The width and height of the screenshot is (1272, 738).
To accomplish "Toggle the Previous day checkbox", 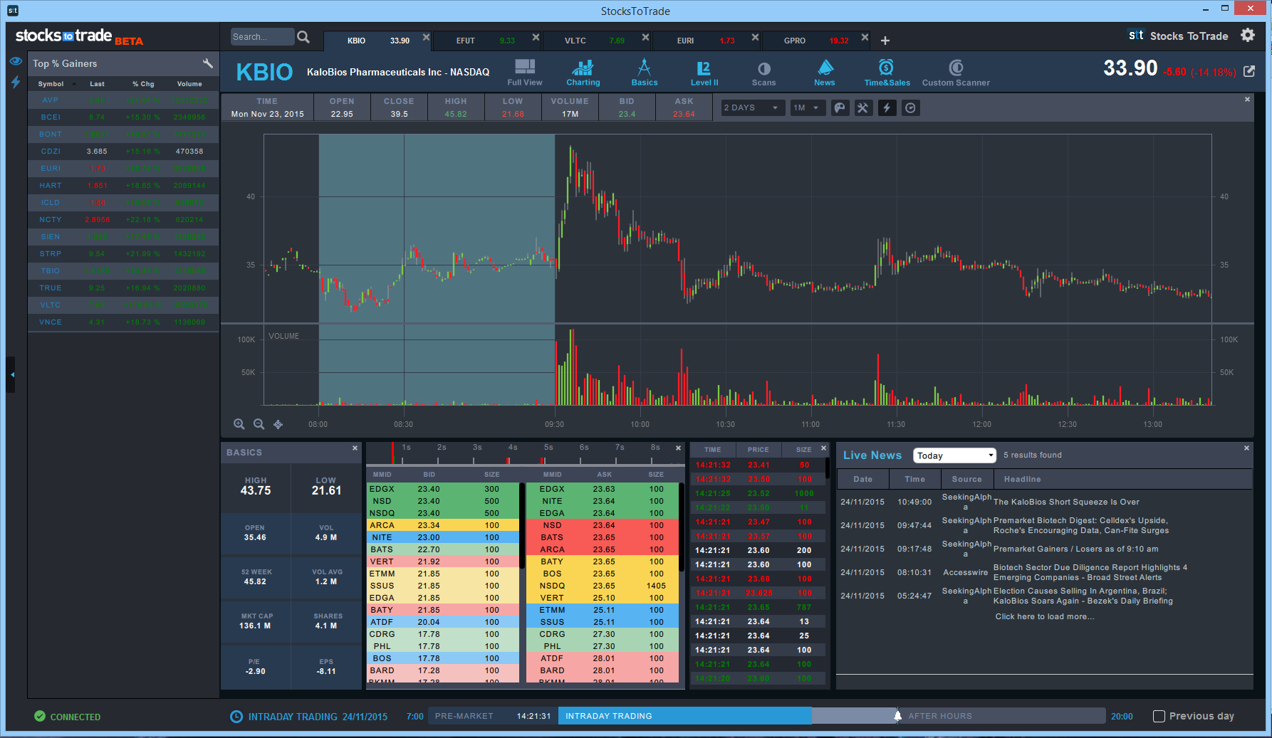I will tap(1159, 716).
